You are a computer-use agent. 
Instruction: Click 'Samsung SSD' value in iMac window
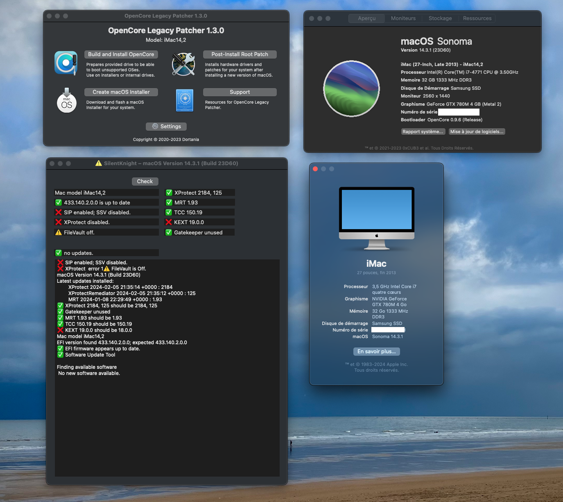point(387,323)
